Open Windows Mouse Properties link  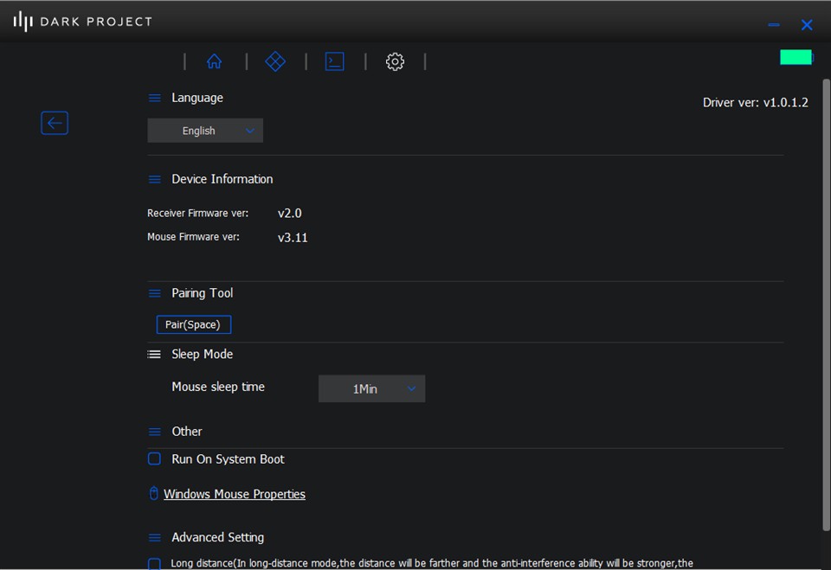(235, 494)
